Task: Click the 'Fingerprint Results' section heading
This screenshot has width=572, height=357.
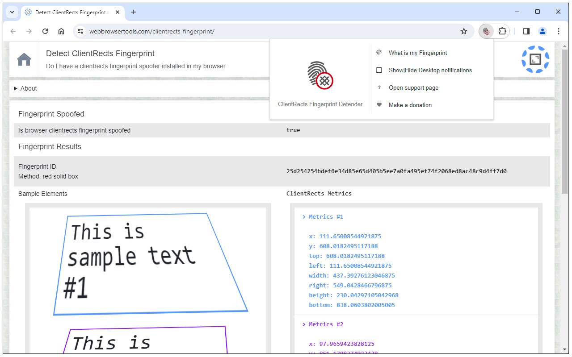Action: click(x=50, y=147)
